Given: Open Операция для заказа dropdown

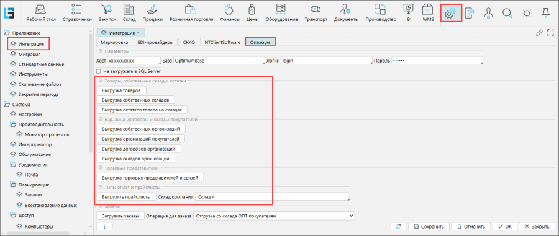Looking at the screenshot, I should (x=273, y=216).
